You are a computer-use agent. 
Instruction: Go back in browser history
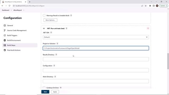pos(2,6)
